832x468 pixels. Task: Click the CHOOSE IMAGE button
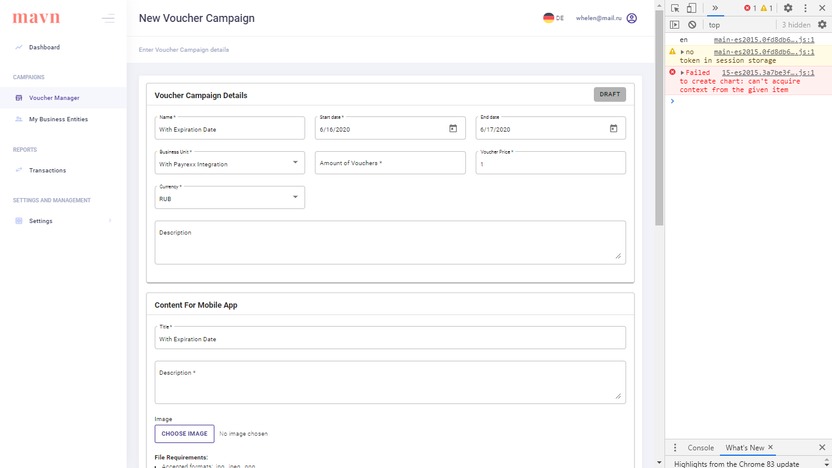point(184,433)
